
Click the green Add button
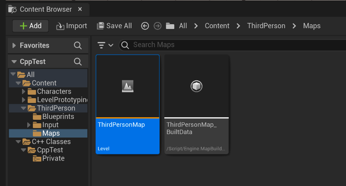30,26
